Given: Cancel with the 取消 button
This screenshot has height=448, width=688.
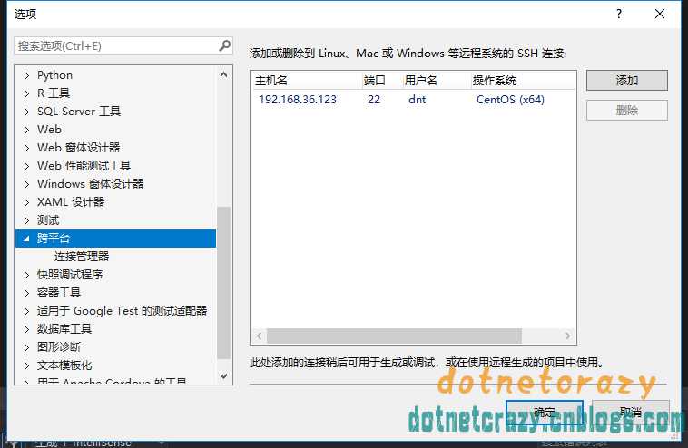Looking at the screenshot, I should click(631, 412).
